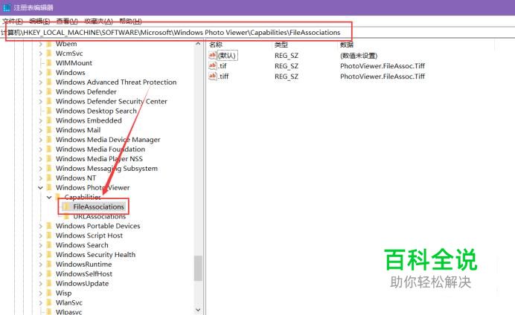Click REG_SZ type in .tif row
The width and height of the screenshot is (515, 315).
pos(287,66)
